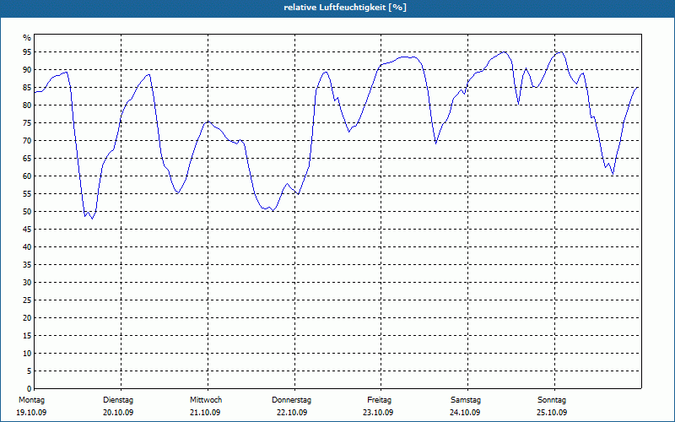Select the 'Dienstag' day label
The height and width of the screenshot is (422, 675).
[118, 400]
